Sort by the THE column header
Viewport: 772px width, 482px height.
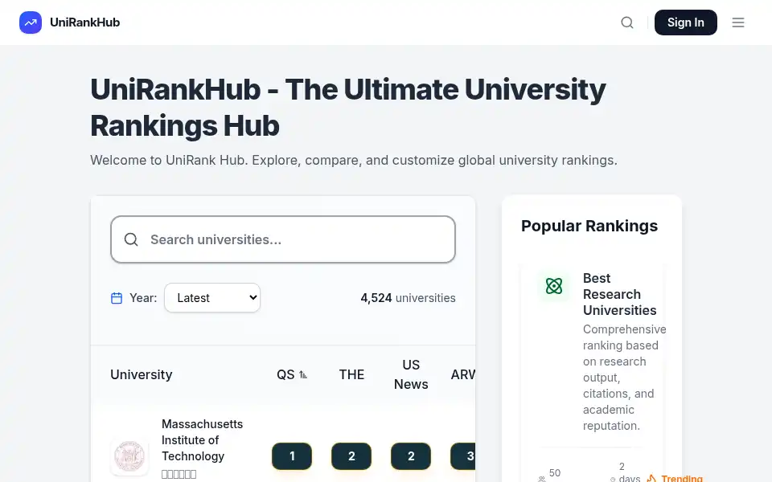(x=351, y=375)
